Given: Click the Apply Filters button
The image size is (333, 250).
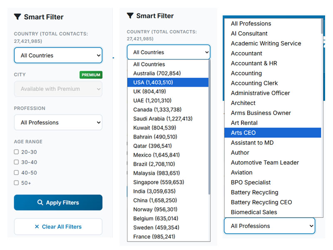Looking at the screenshot, I should coord(58,202).
